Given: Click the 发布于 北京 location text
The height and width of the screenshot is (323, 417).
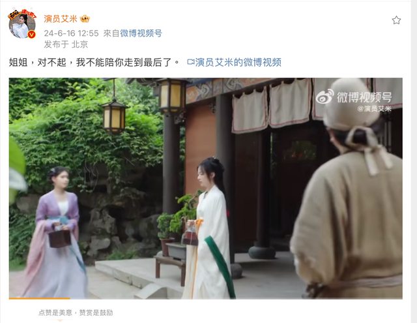Looking at the screenshot, I should pyautogui.click(x=66, y=44).
